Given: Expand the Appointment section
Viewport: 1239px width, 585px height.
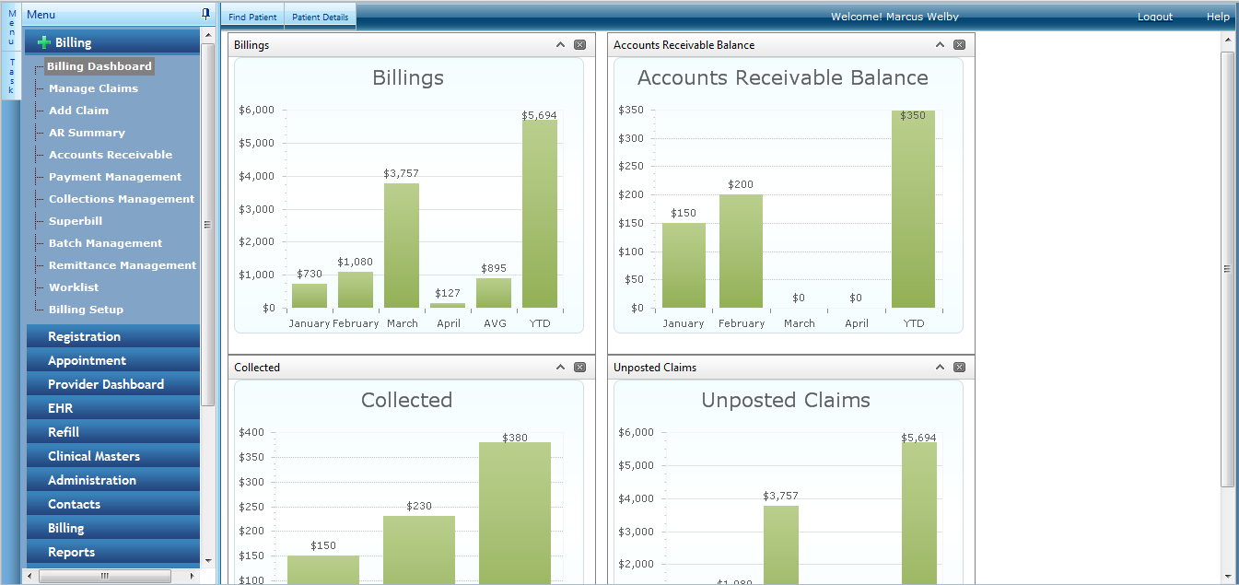Looking at the screenshot, I should point(113,360).
